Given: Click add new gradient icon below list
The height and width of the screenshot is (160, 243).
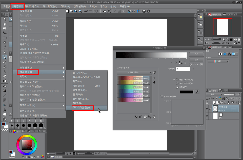Looking at the screenshot, I should coord(150,117).
